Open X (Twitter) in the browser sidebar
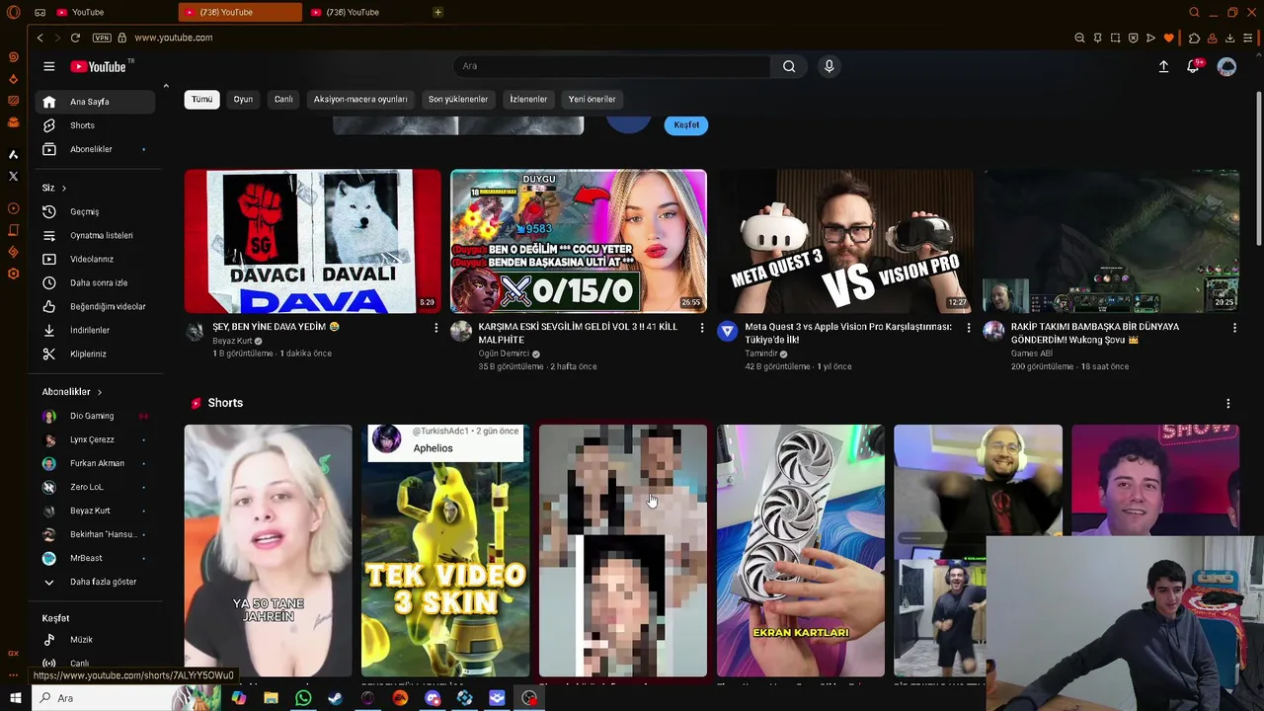Screen dimensions: 1264x711 tap(13, 176)
